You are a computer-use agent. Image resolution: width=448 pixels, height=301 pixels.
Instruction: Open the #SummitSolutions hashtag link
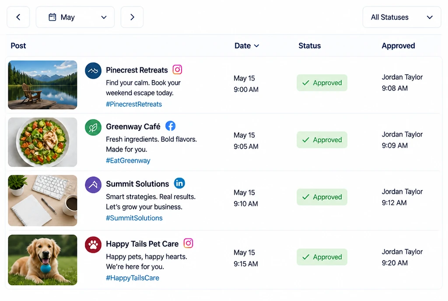134,218
